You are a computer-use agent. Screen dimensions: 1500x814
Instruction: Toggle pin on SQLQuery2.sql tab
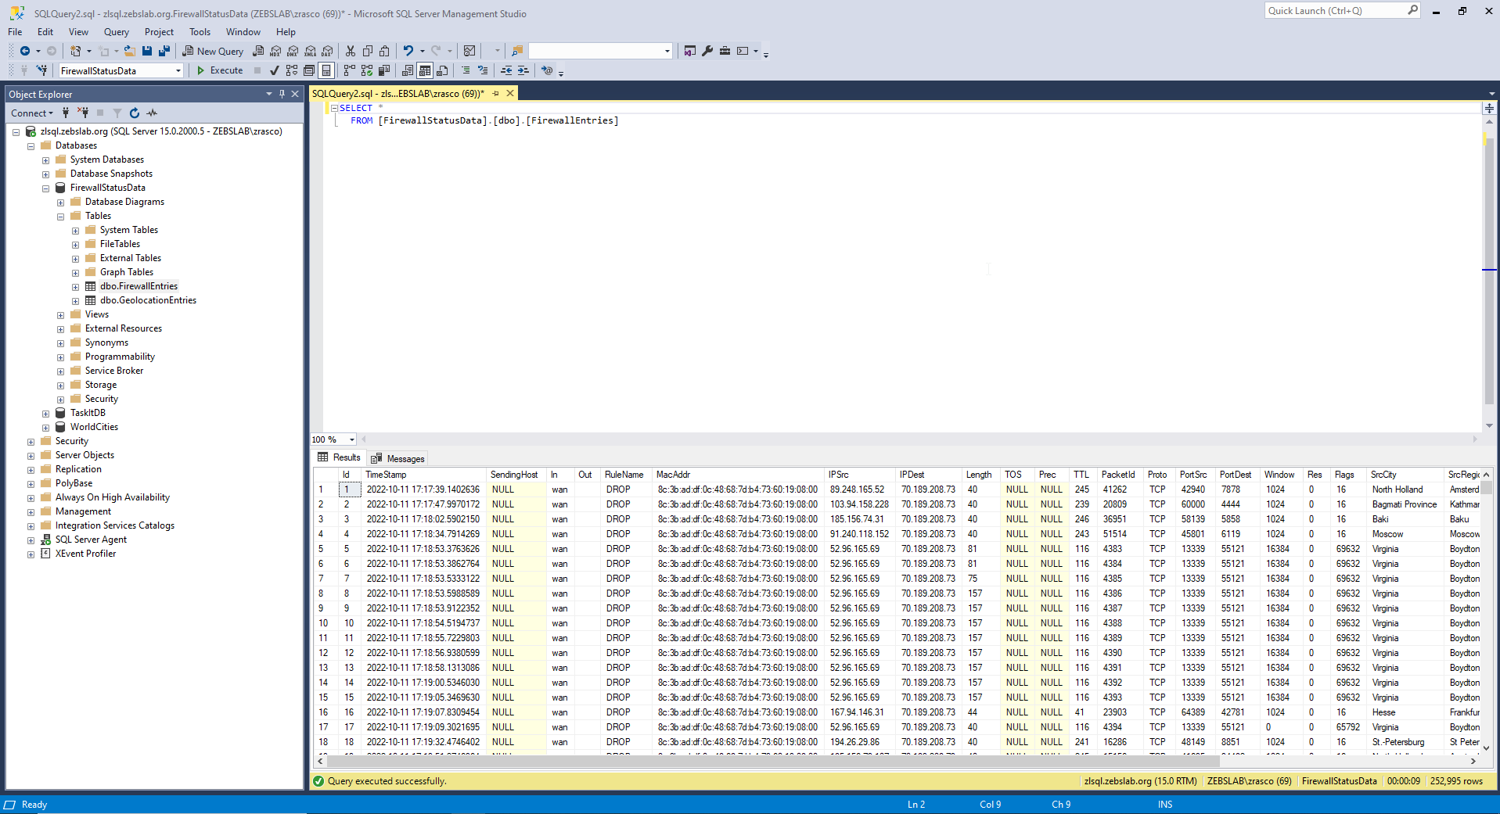coord(495,93)
